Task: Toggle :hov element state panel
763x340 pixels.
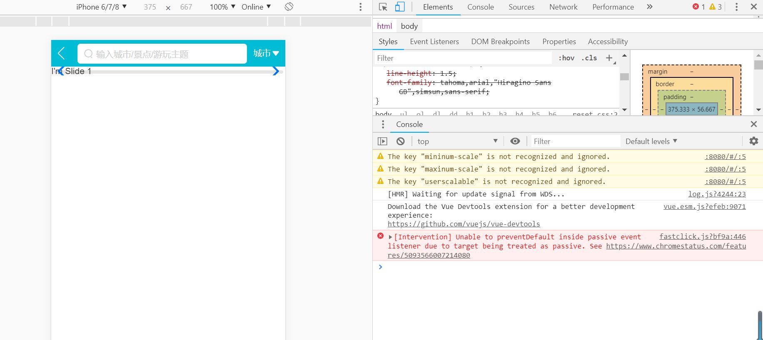Action: click(566, 58)
